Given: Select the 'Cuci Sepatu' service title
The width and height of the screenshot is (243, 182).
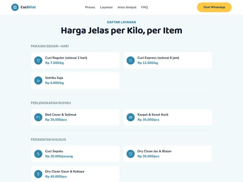Looking at the screenshot, I should point(54,151).
